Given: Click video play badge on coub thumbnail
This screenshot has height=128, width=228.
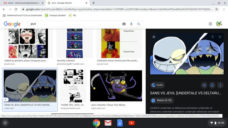Looking at the screenshot, I should point(6,100).
